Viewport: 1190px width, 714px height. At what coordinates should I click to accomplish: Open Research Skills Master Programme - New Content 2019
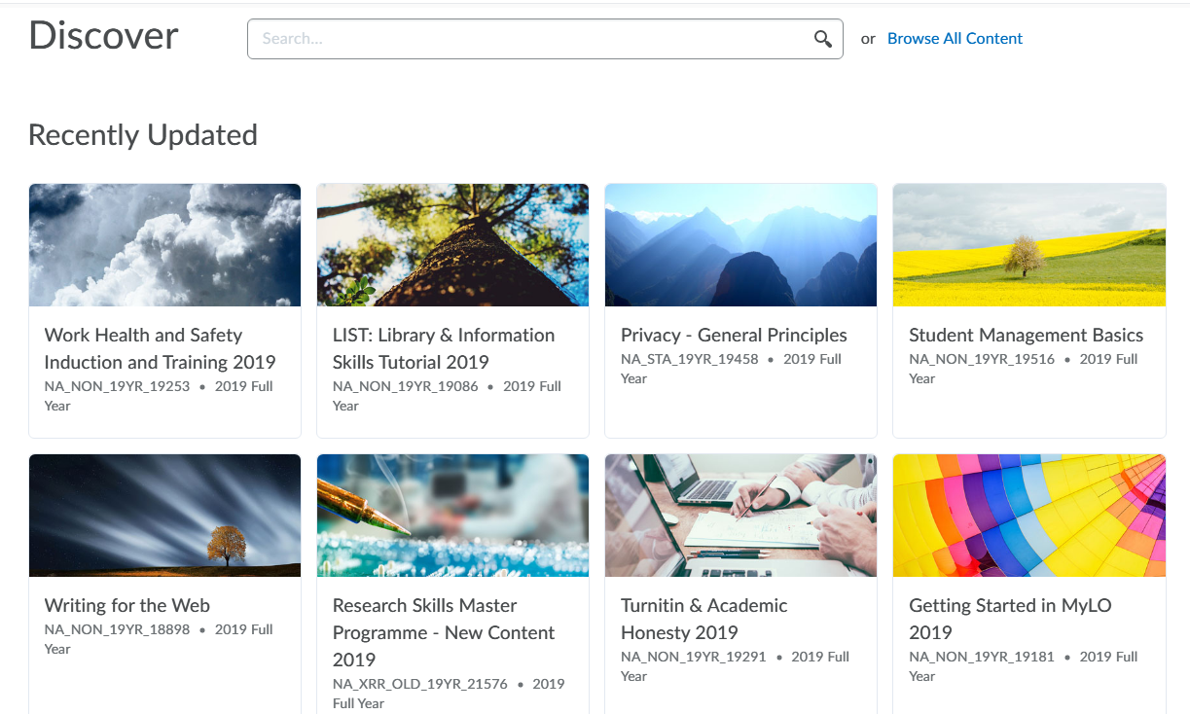click(x=444, y=632)
